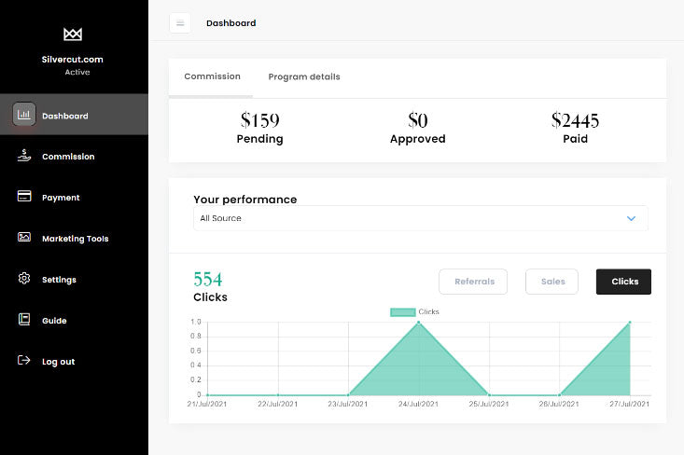Screen dimensions: 684x455
Task: Click the Commission hand-dollar icon
Action: coord(24,157)
